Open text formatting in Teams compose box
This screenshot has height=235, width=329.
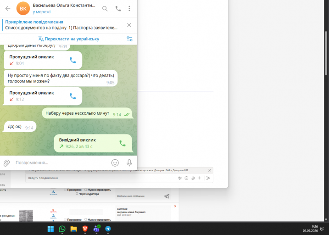180,178
